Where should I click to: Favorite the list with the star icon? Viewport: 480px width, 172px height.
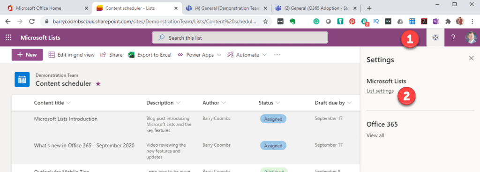tap(98, 83)
